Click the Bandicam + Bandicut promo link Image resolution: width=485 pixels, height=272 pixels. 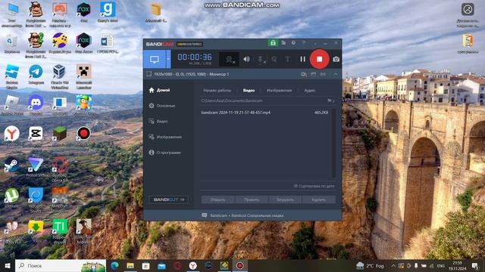coord(243,215)
